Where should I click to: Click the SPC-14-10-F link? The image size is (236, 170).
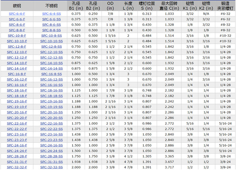click(17, 63)
